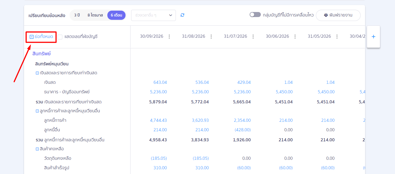This screenshot has width=395, height=174.
Task: Click total 4,958.43 for ลูกหนี้การค้าและลูกหนี้หมุนเวียนอื่น
Action: pos(158,140)
